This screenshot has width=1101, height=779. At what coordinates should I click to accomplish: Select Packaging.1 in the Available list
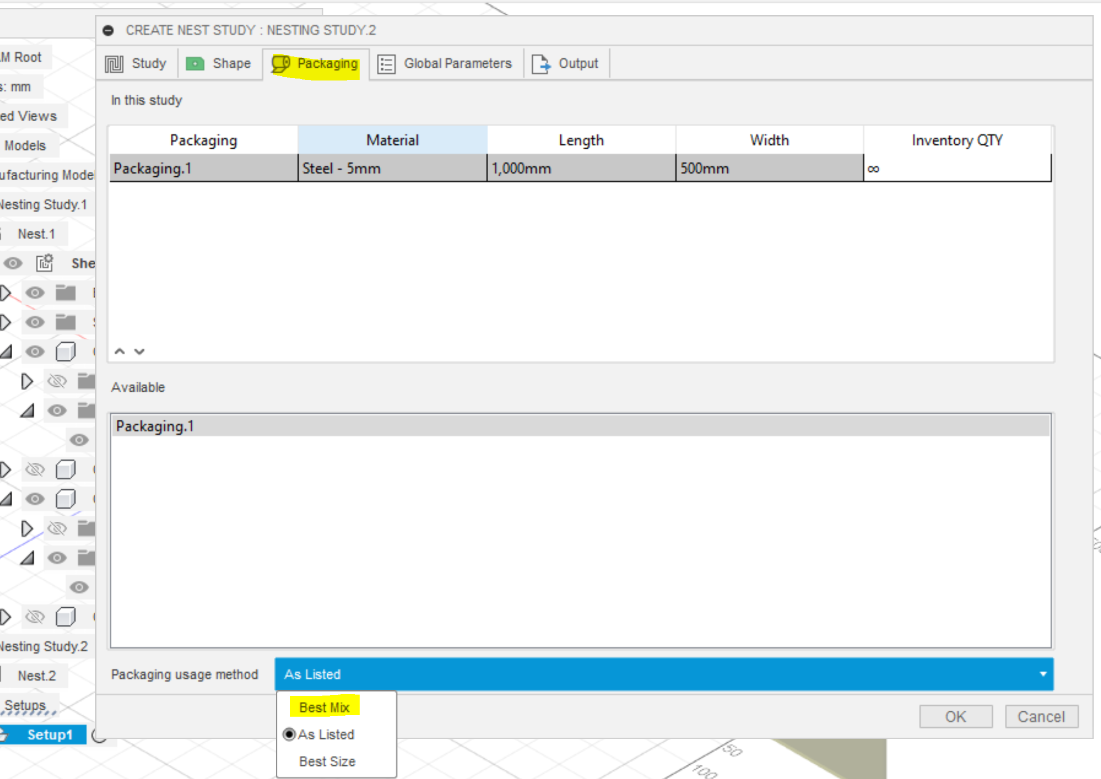155,426
